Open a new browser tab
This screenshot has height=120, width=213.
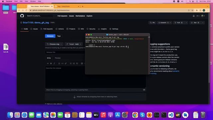click(83, 6)
